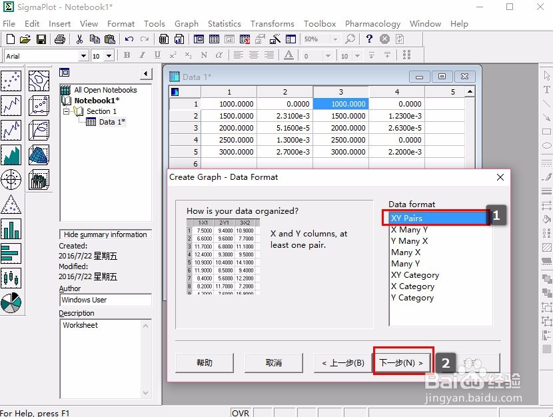Click the Open file folder icon

click(25, 39)
